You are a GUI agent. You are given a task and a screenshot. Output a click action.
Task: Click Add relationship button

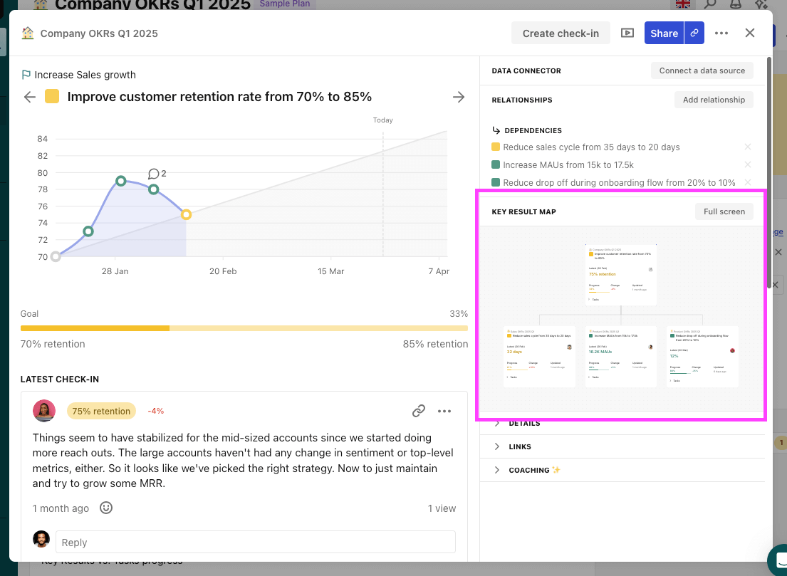(714, 100)
